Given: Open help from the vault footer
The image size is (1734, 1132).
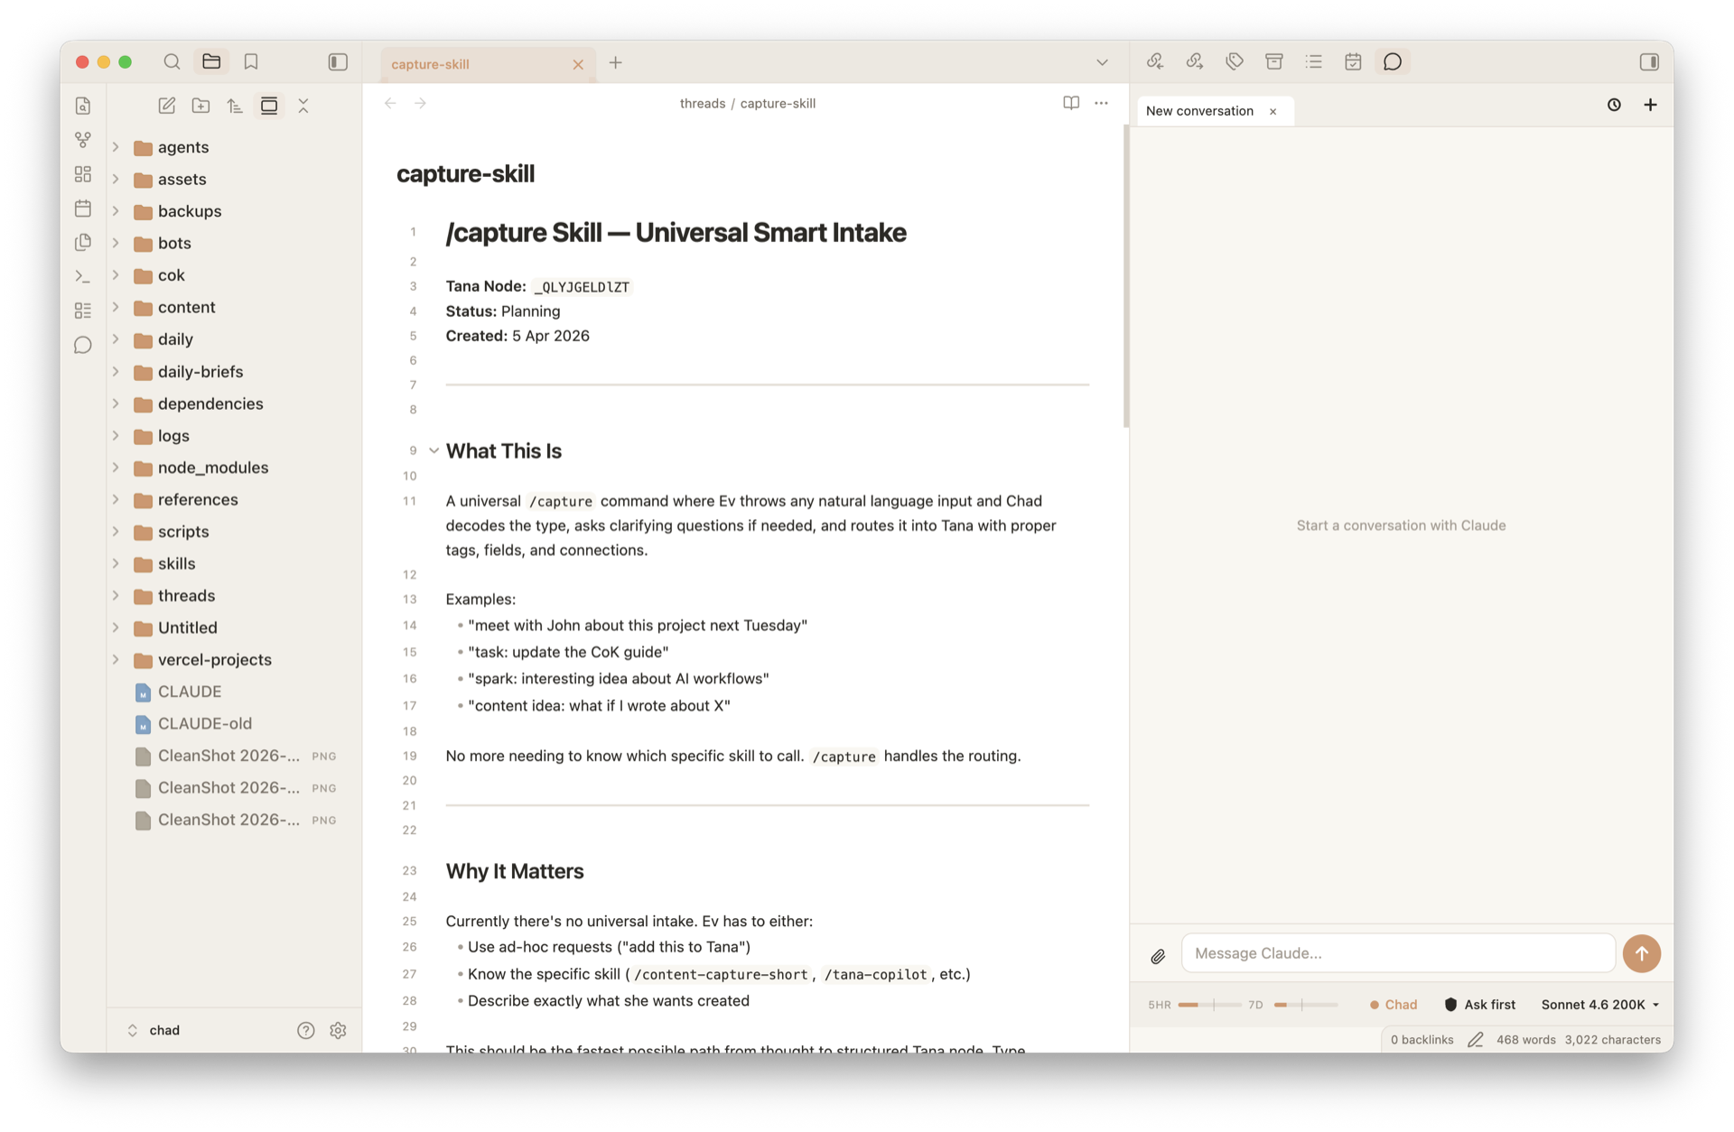Looking at the screenshot, I should [306, 1030].
